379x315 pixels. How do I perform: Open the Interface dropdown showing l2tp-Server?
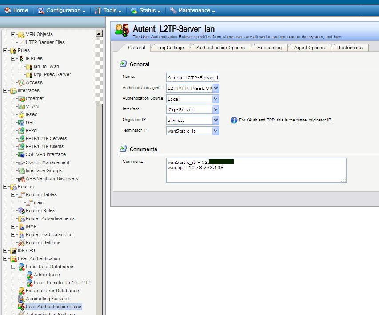point(216,109)
